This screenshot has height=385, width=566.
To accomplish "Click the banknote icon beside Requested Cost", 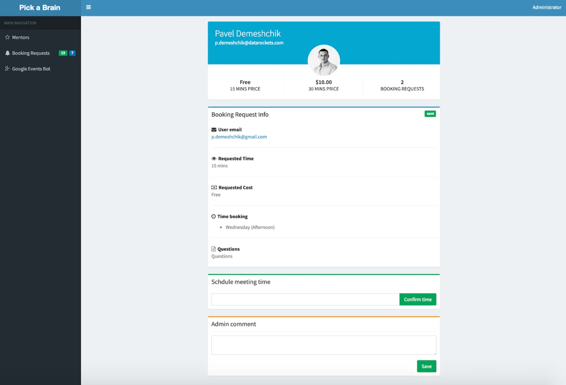I will click(214, 187).
